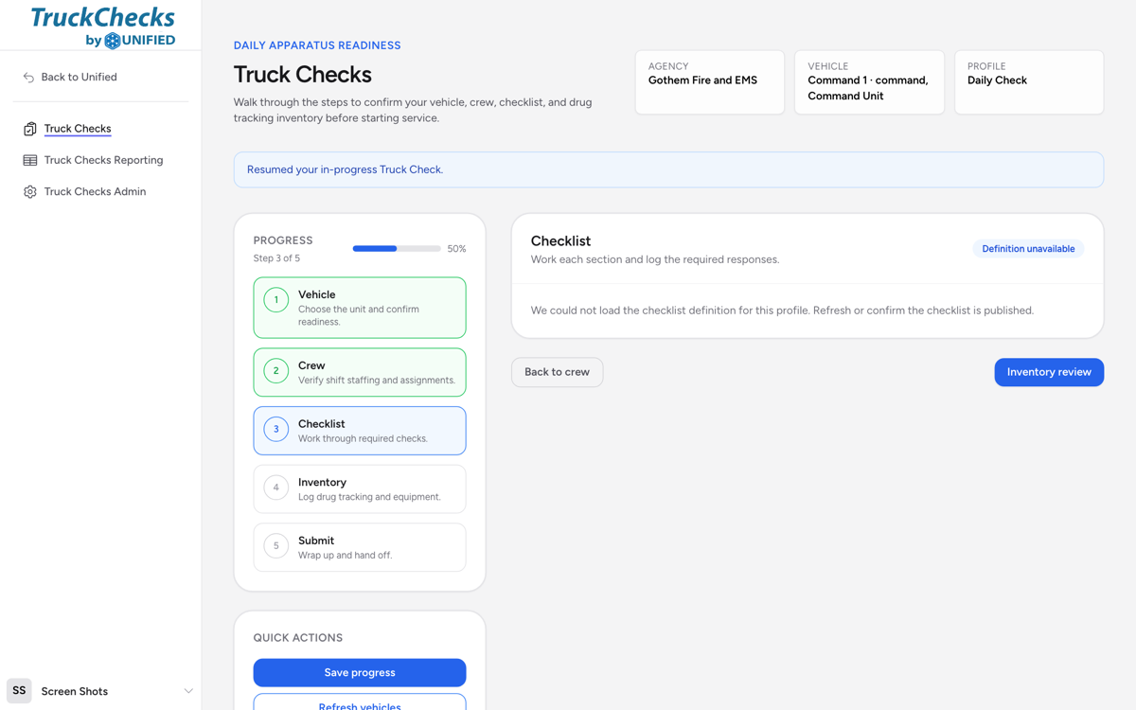Click the back arrow icon beside Back to Unified
Viewport: 1136px width, 710px height.
(28, 78)
